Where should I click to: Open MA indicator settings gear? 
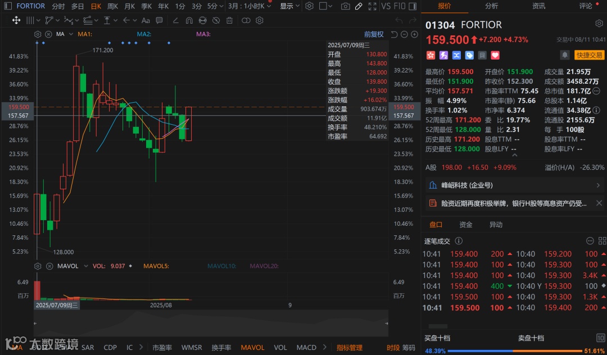tap(38, 34)
